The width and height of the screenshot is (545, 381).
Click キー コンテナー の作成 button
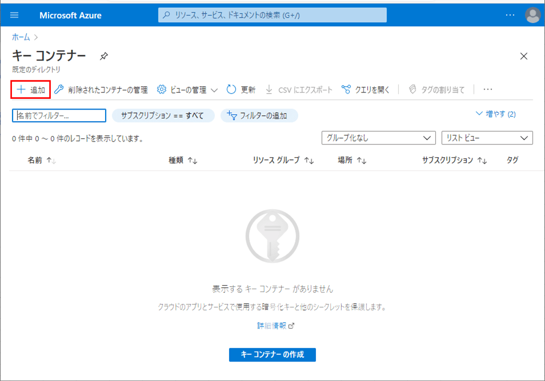(x=272, y=355)
